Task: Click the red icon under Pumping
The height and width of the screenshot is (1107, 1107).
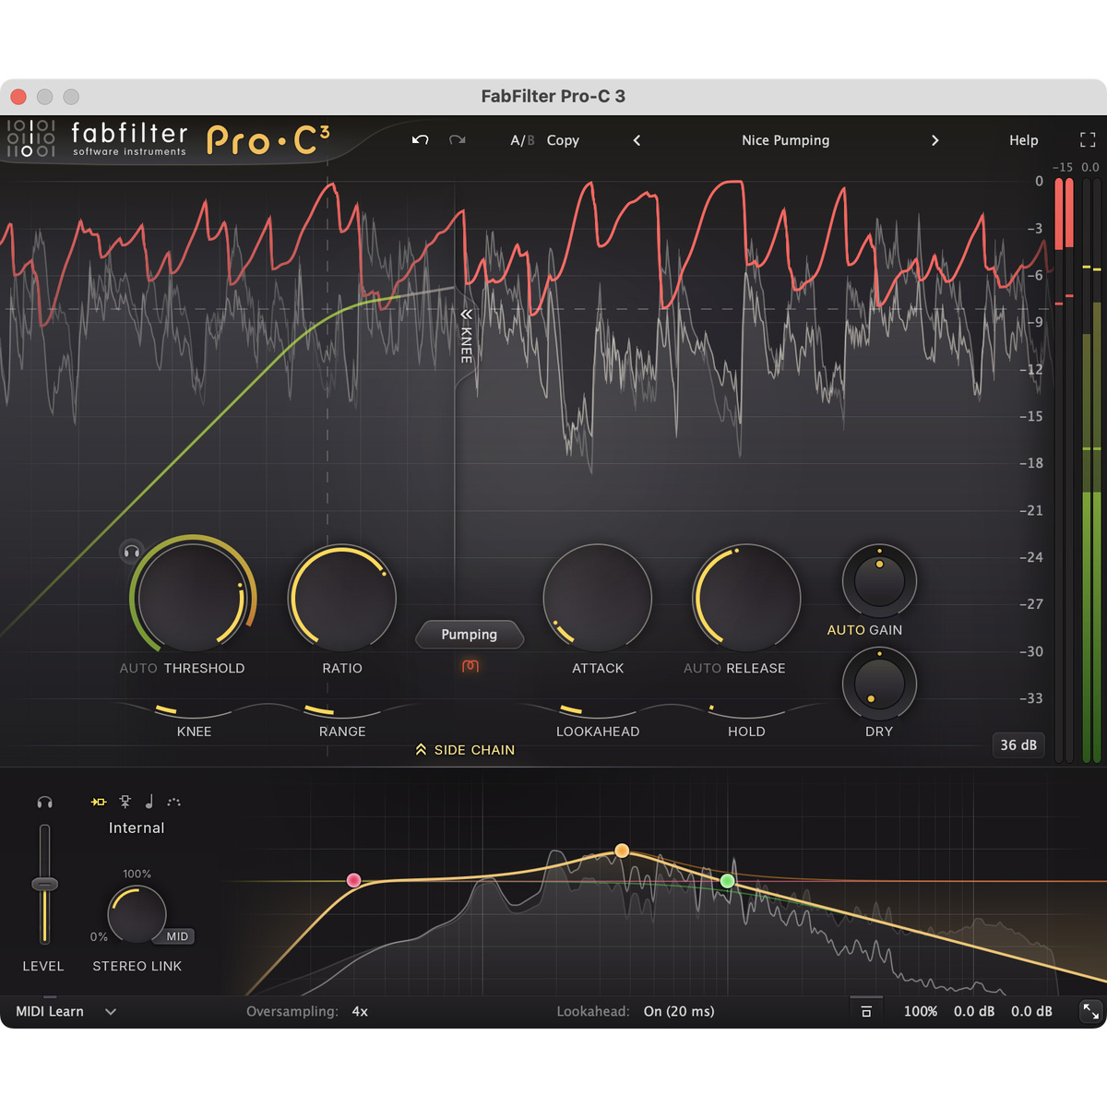Action: [x=470, y=666]
